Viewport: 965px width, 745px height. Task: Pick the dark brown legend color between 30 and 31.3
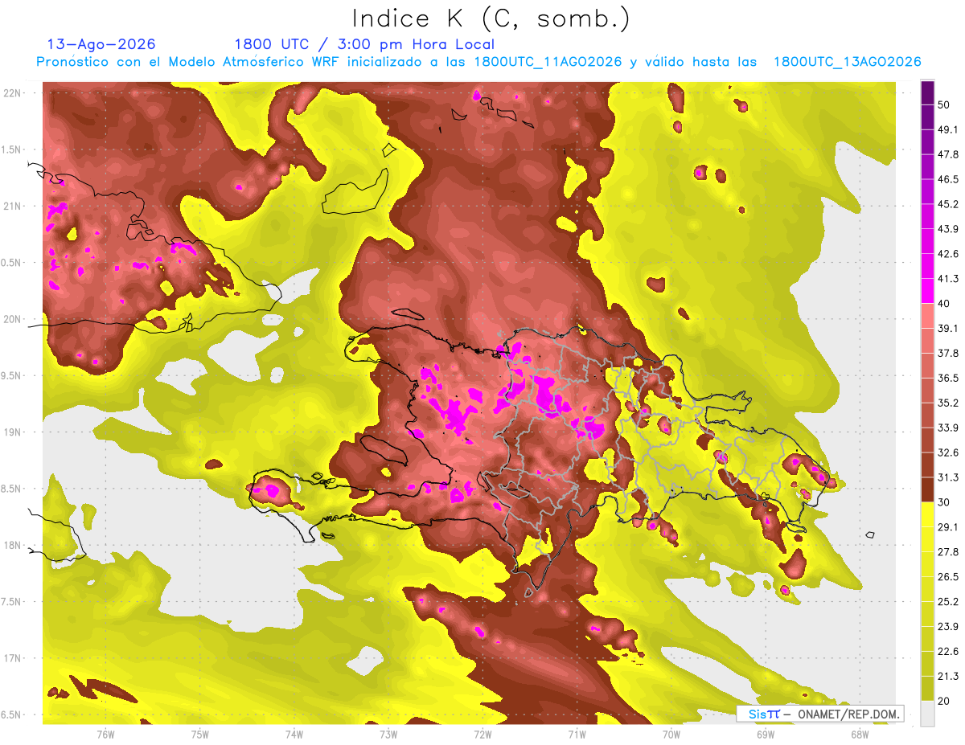pos(927,490)
